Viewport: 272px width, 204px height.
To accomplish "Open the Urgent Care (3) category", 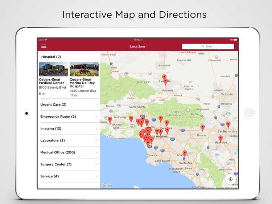I will (70, 105).
